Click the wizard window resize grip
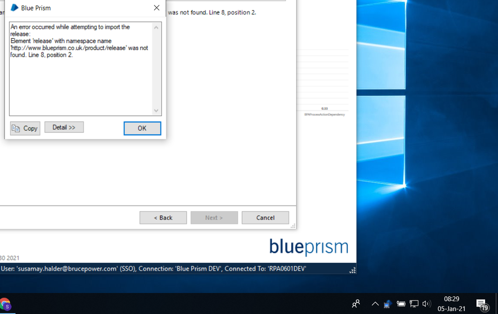 (x=293, y=226)
